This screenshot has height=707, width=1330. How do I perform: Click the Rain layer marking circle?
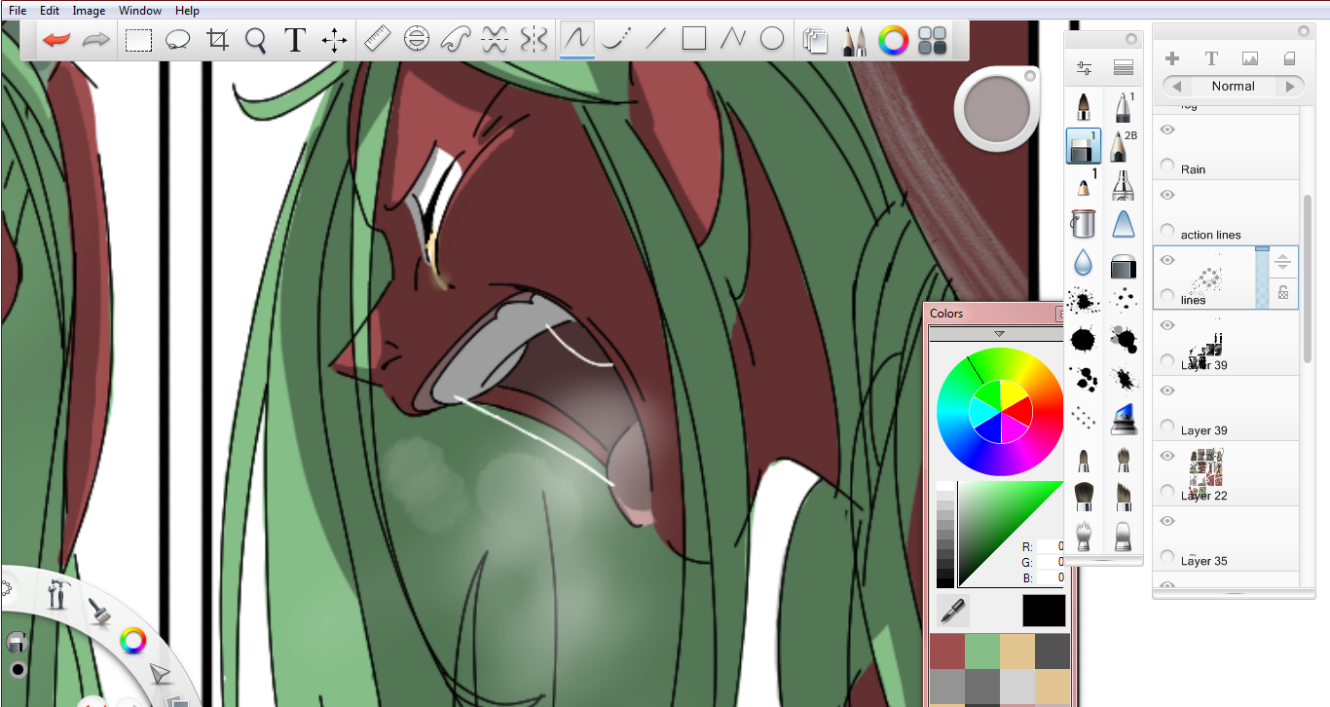[1167, 166]
